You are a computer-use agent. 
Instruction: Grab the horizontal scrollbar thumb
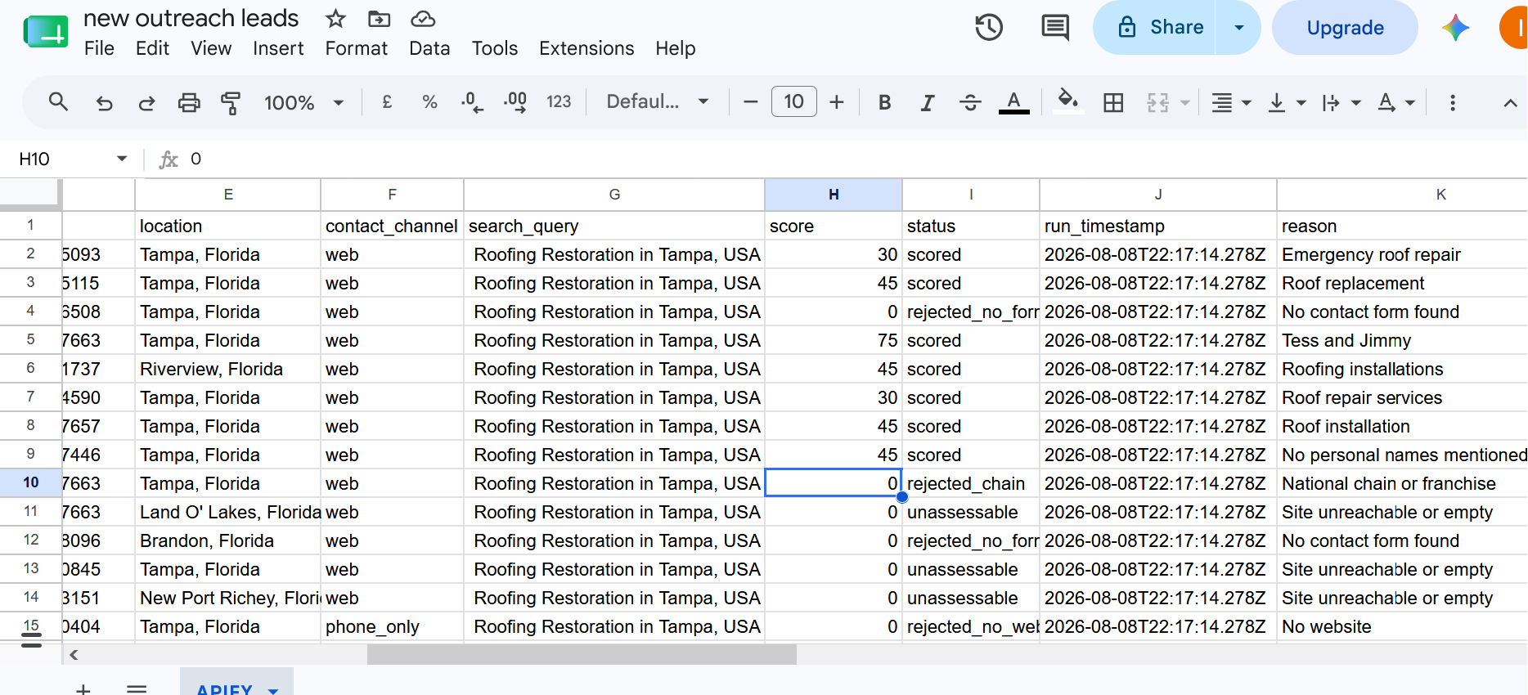[x=582, y=654]
